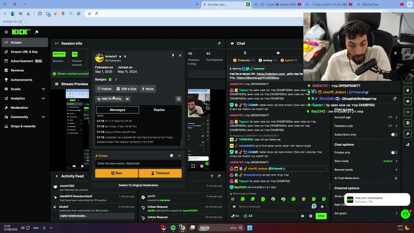Select the Stream sidebar item
The image size is (414, 233).
(x=25, y=42)
